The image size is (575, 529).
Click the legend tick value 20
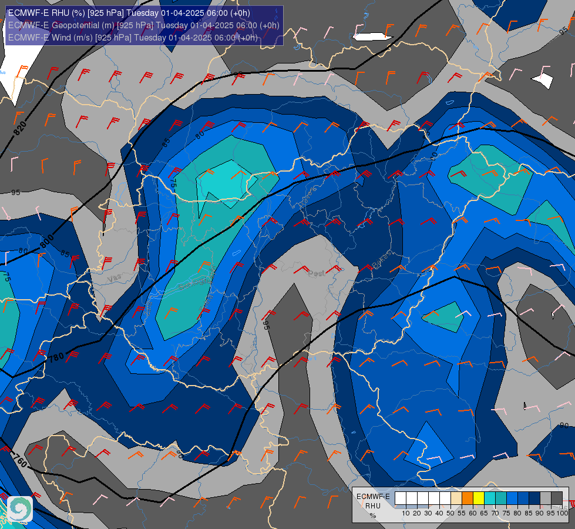[x=417, y=513]
